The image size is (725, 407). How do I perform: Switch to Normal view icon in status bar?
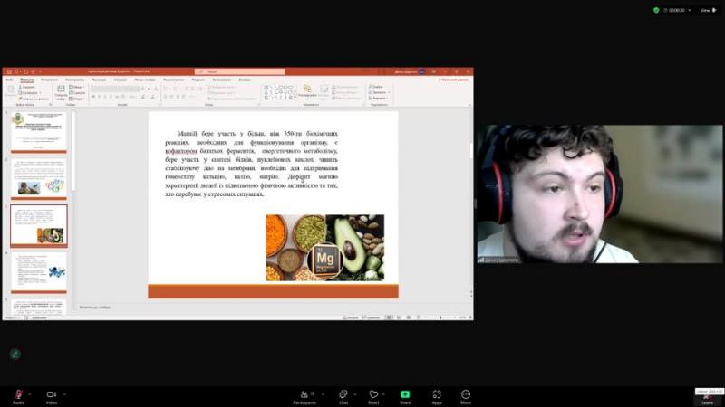coord(390,317)
